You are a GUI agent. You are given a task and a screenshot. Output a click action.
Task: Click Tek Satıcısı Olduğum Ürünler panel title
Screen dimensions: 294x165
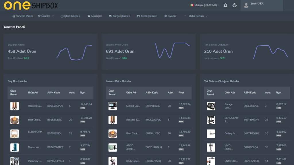[x=221, y=81]
